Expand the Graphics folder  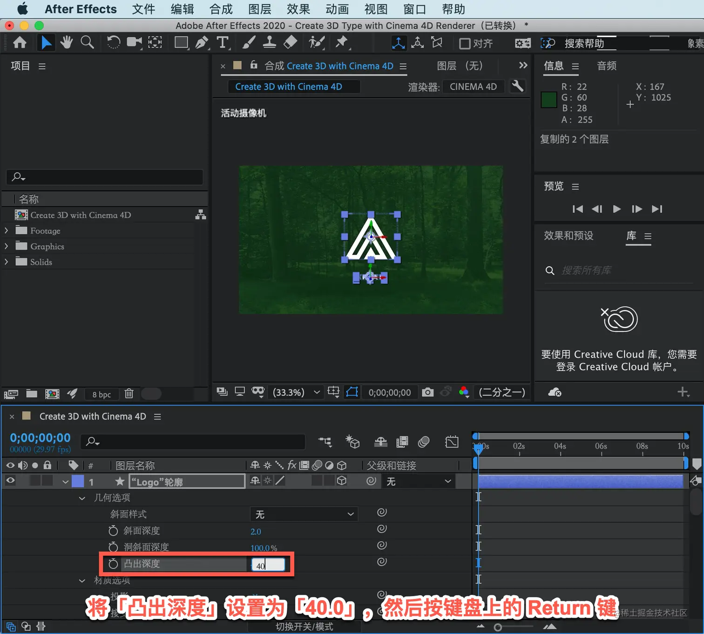[6, 246]
